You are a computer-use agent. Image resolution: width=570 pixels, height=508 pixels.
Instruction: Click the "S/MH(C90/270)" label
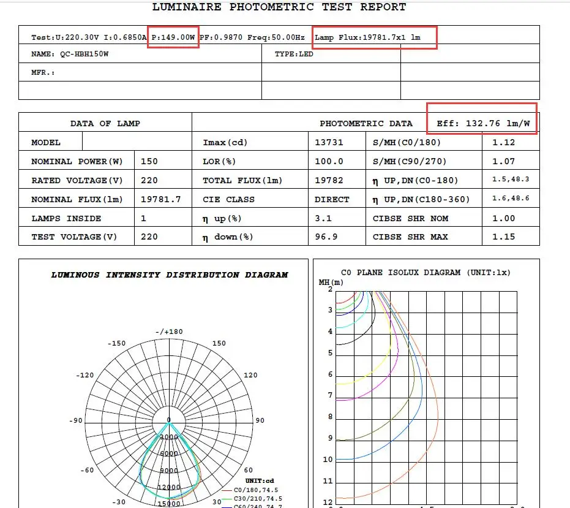(410, 161)
